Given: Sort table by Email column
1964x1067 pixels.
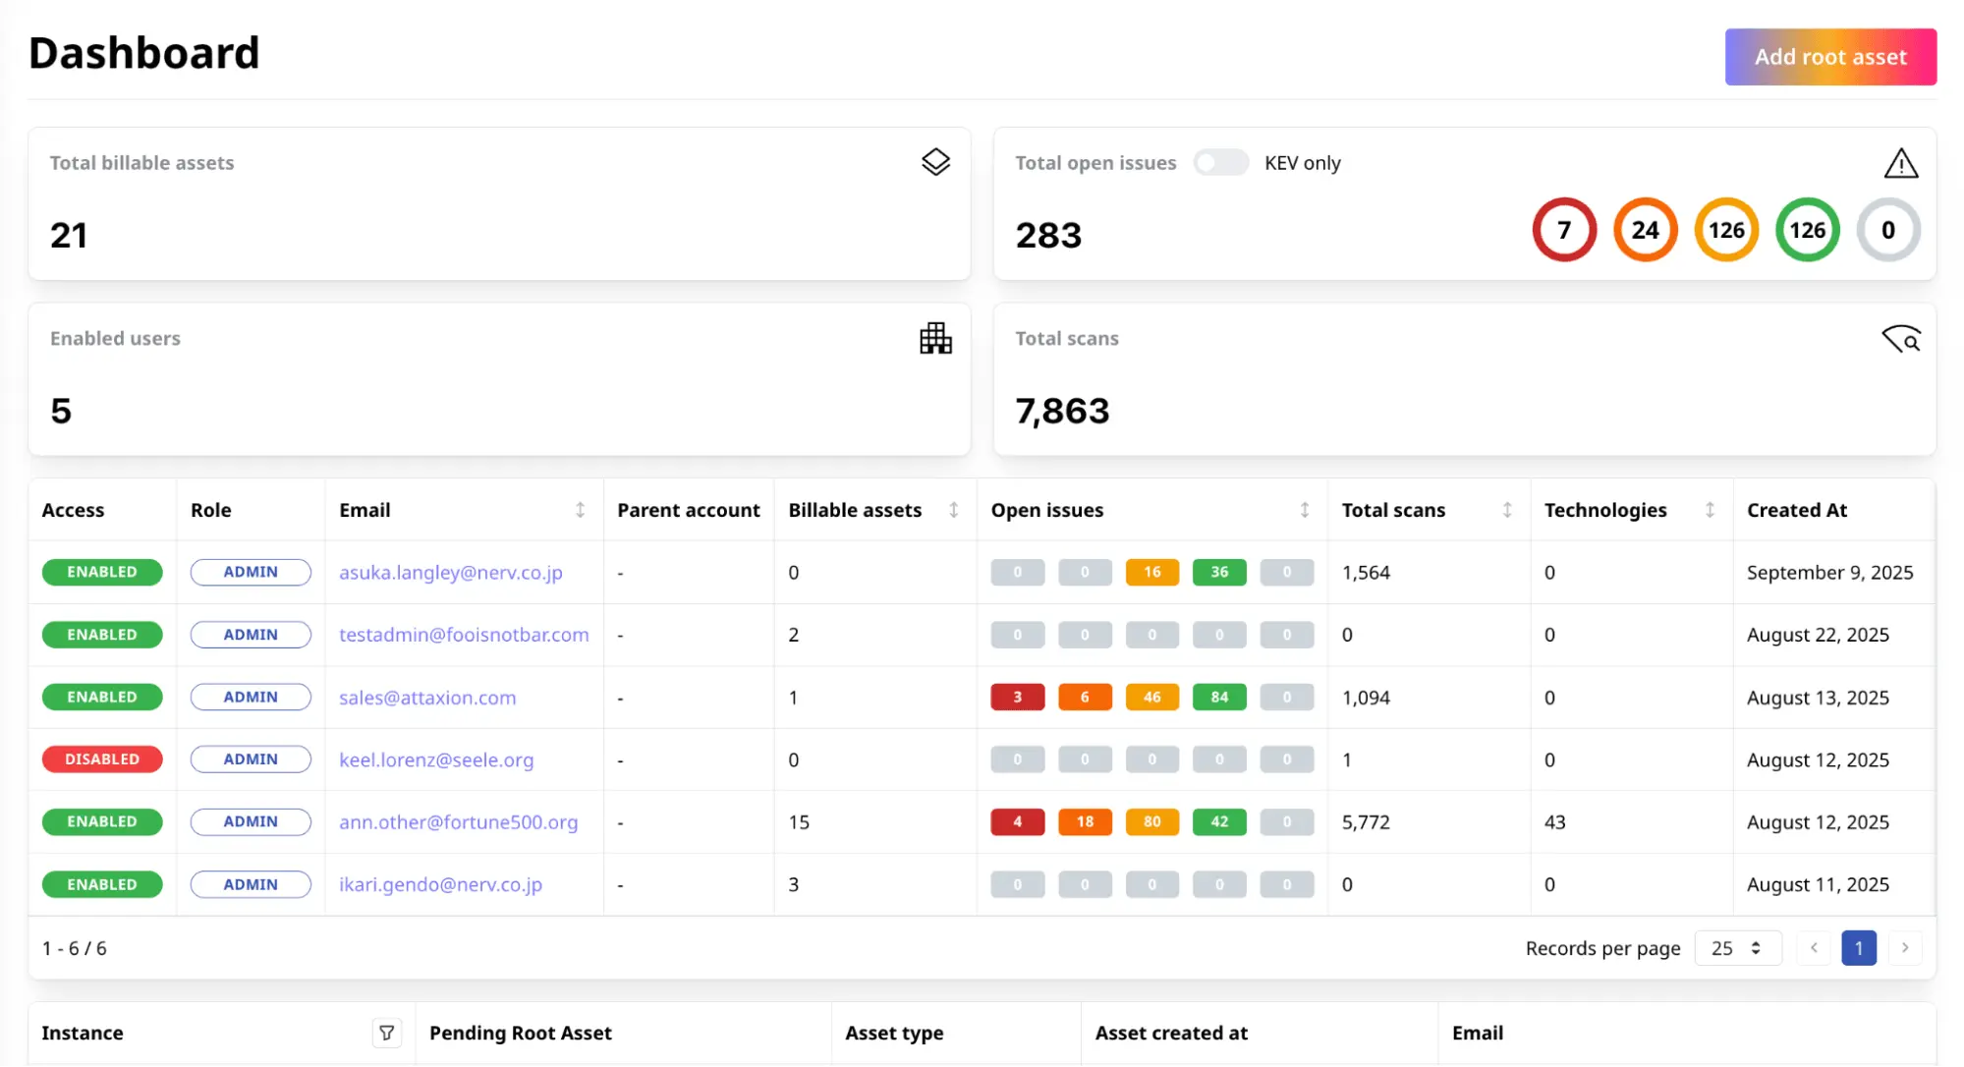Looking at the screenshot, I should point(580,510).
